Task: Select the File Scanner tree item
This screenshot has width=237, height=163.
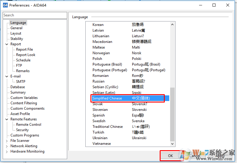Action: (20, 141)
